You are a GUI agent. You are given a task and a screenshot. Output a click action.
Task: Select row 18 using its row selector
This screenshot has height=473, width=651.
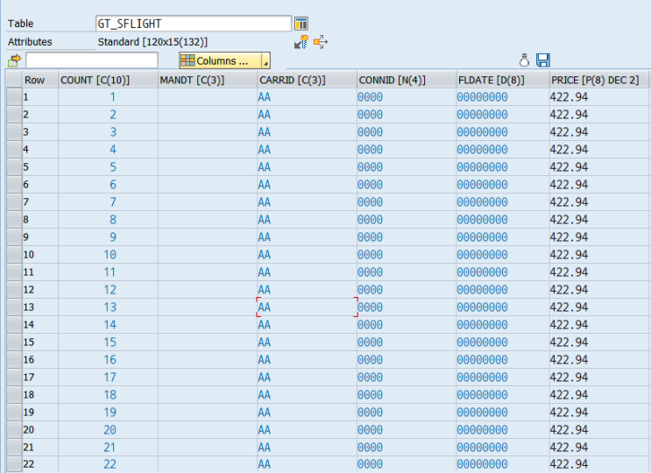coord(14,395)
